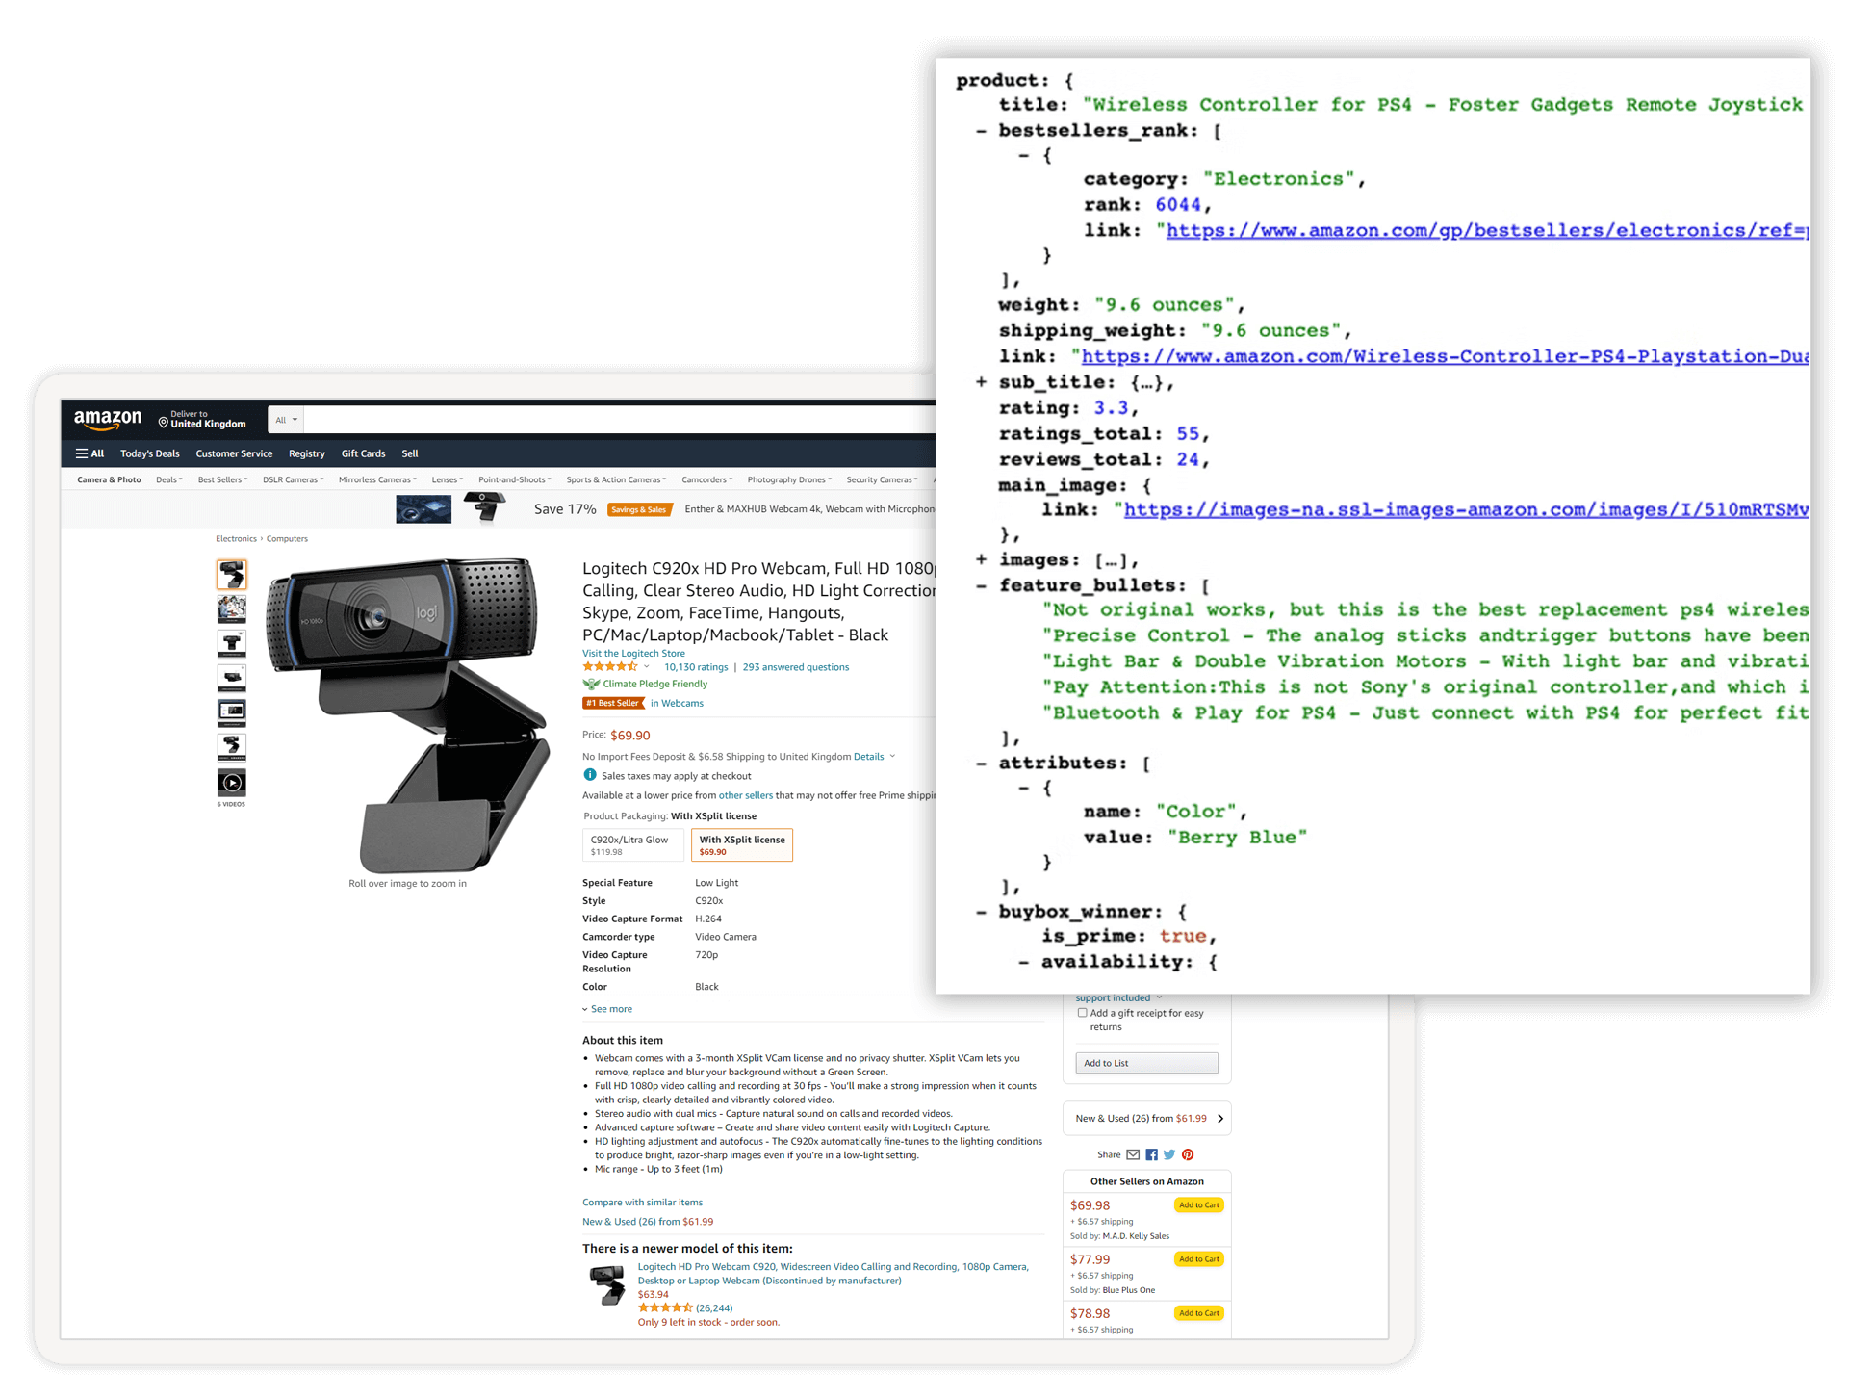Image resolution: width=1873 pixels, height=1398 pixels.
Task: Collapse the buybox_winner JSON node
Action: [981, 911]
